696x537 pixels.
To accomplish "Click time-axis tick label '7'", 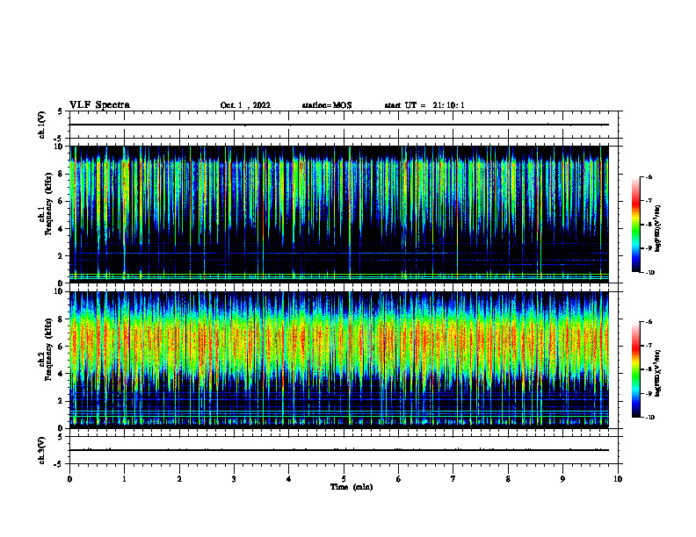I will (453, 479).
